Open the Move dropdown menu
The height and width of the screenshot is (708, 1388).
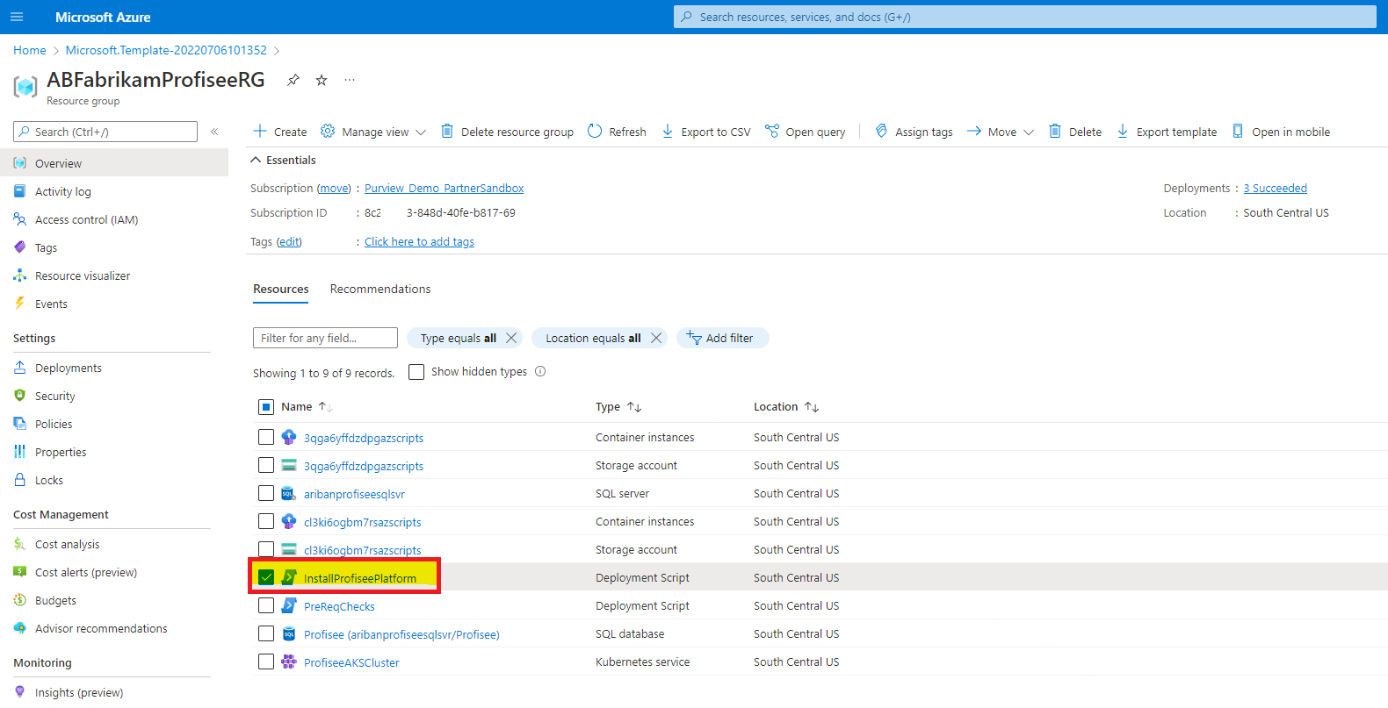pos(1001,132)
